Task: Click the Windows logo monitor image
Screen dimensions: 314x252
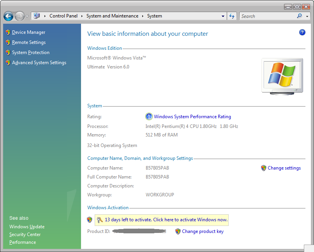Action: point(282,76)
